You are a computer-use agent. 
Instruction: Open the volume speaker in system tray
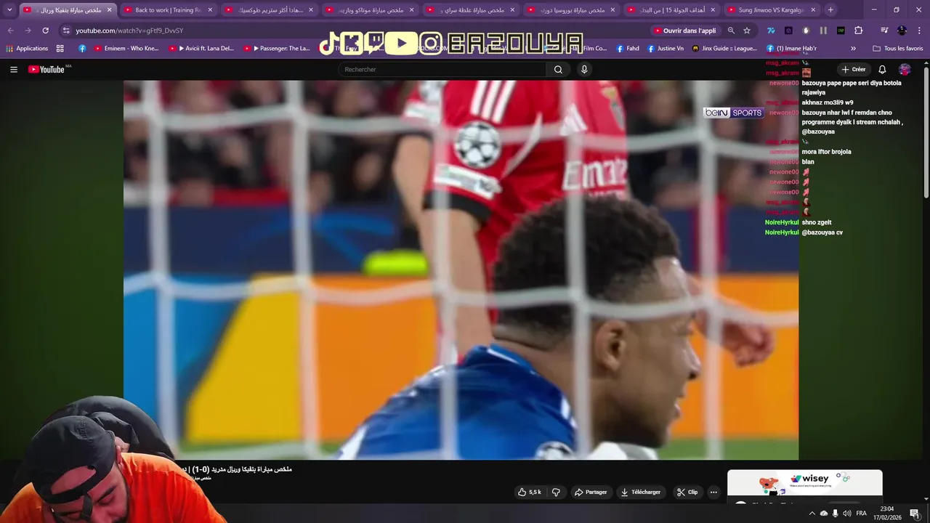[847, 514]
